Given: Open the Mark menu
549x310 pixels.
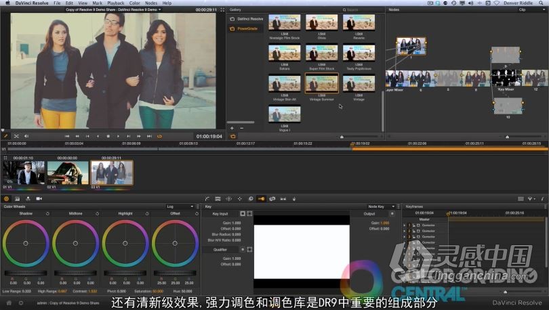Looking at the screenshot, I should pos(97,3).
